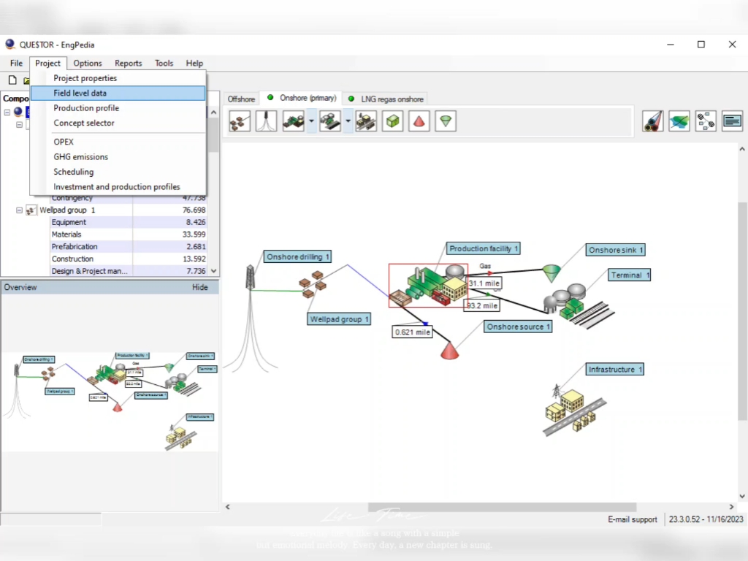748x561 pixels.
Task: Add terminal component toolbar icon
Action: [330, 121]
